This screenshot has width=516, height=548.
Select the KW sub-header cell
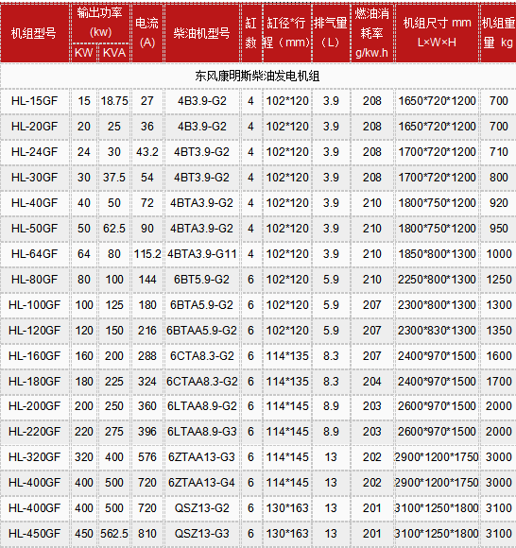83,53
